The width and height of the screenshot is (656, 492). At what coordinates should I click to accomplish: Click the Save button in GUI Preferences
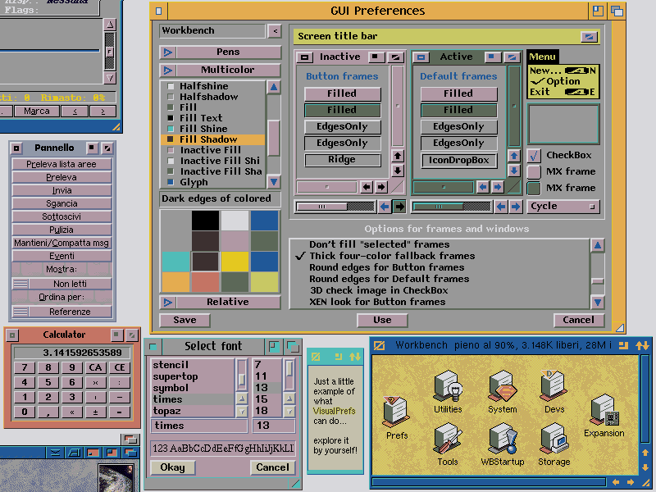(x=184, y=320)
